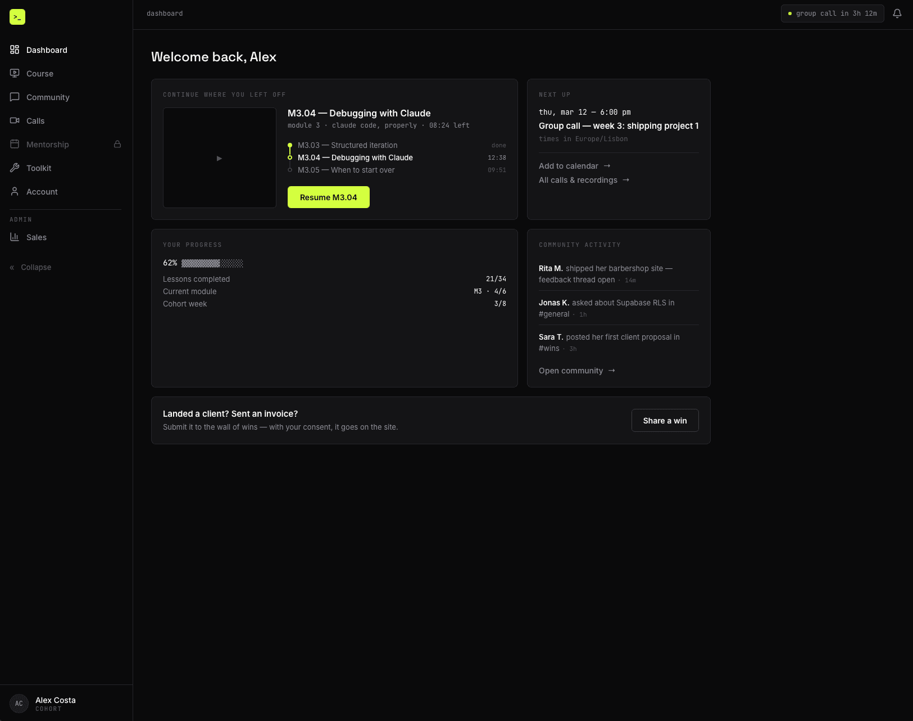Click the 62% progress bar
The image size is (913, 721).
coord(212,263)
